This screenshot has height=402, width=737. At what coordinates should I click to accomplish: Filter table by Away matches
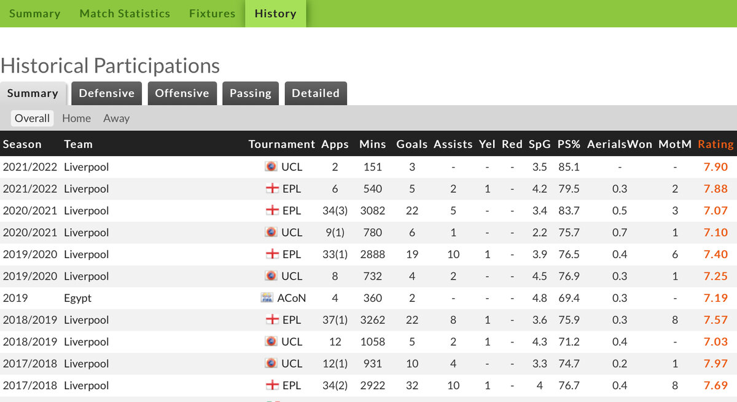point(116,119)
